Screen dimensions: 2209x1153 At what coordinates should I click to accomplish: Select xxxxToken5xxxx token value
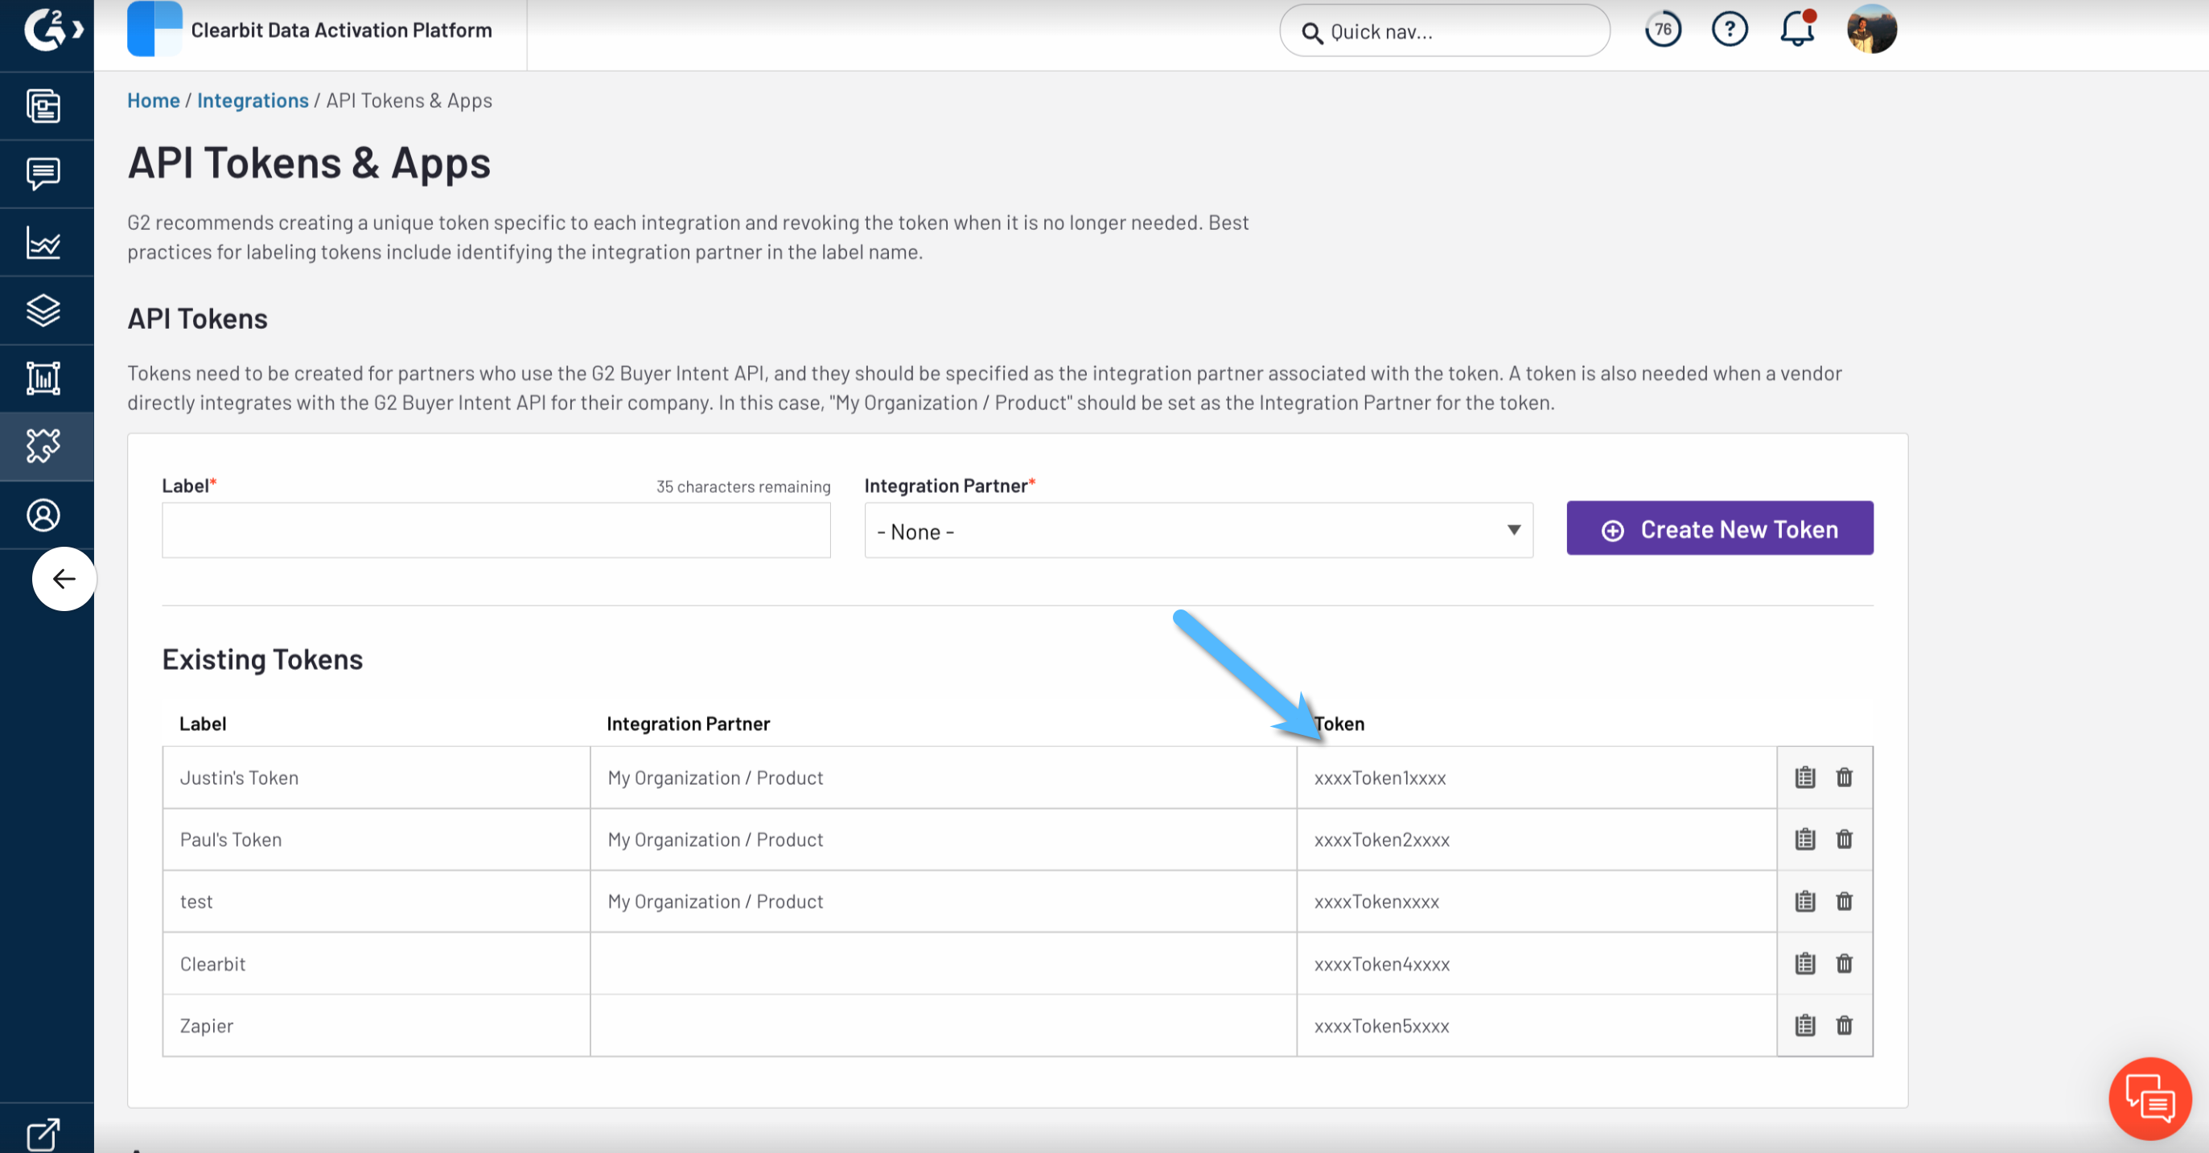click(1381, 1026)
